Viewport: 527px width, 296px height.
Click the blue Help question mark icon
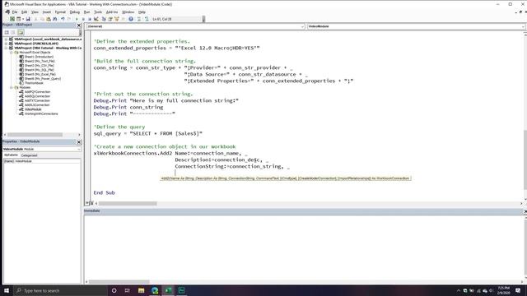point(131,19)
